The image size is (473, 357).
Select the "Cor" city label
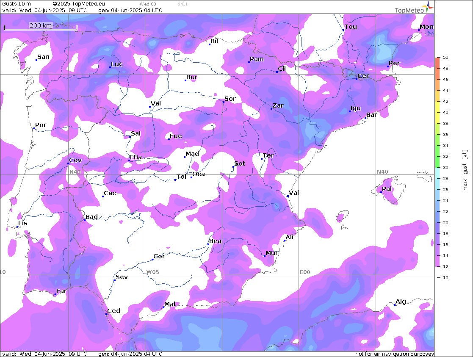(x=159, y=256)
